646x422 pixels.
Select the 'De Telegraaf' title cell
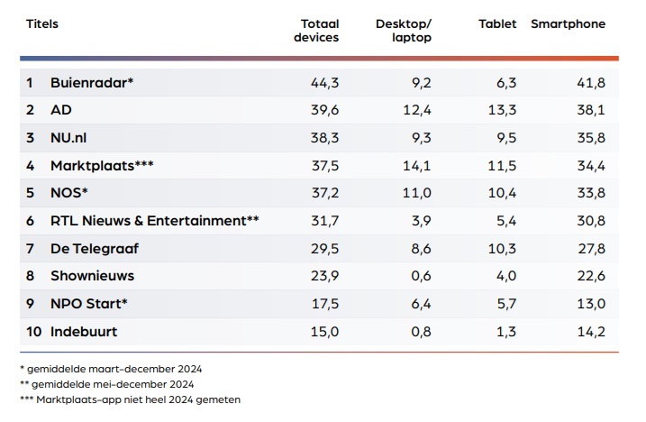(x=95, y=248)
